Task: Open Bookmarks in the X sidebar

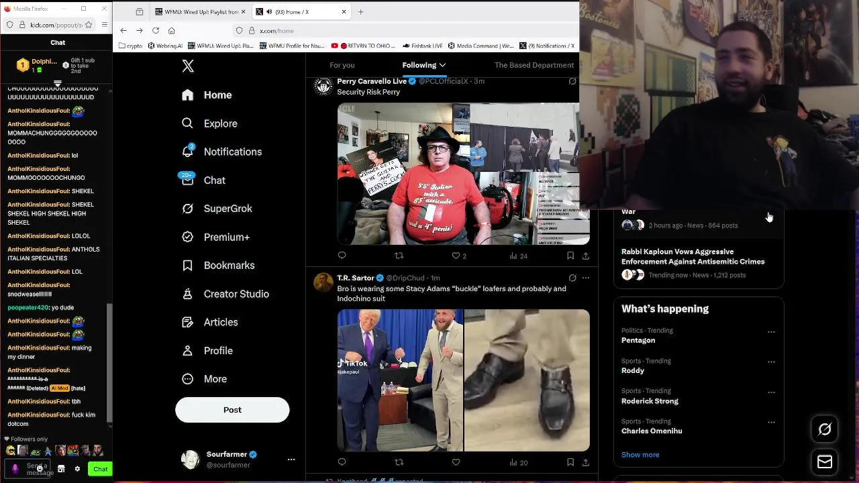Action: (x=218, y=266)
